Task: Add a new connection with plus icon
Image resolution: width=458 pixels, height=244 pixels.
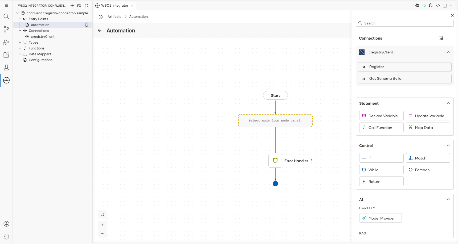Action: coord(448,38)
